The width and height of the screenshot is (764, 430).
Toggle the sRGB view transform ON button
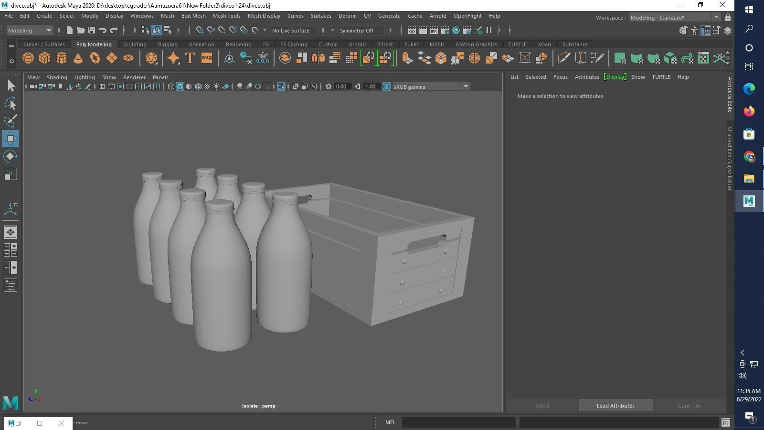coord(387,86)
